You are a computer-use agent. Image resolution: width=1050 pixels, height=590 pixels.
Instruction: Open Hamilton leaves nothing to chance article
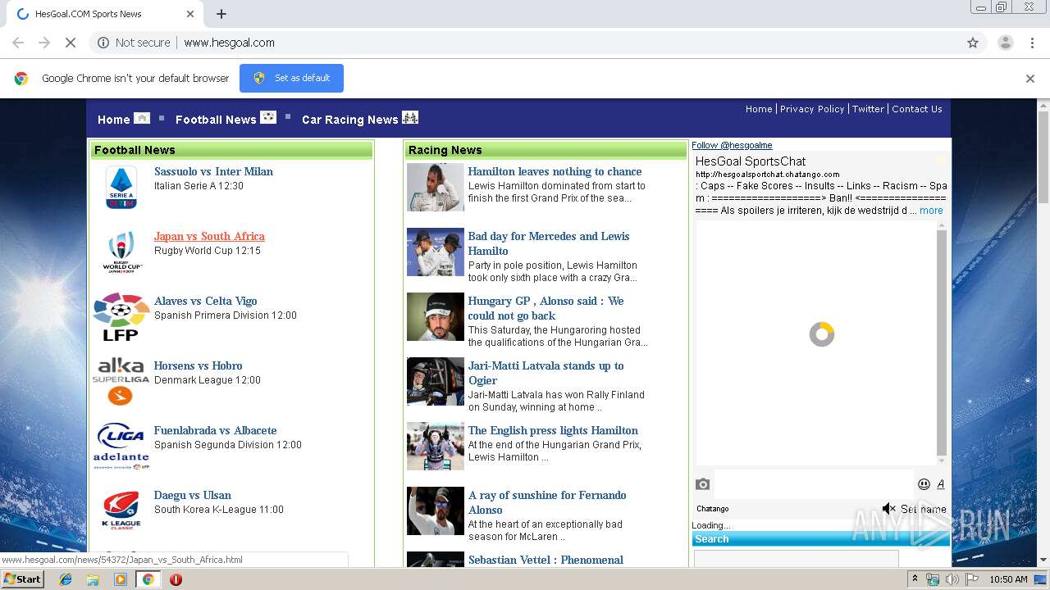555,171
